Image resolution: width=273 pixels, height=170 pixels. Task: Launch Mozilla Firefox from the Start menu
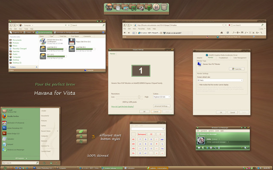(13, 116)
